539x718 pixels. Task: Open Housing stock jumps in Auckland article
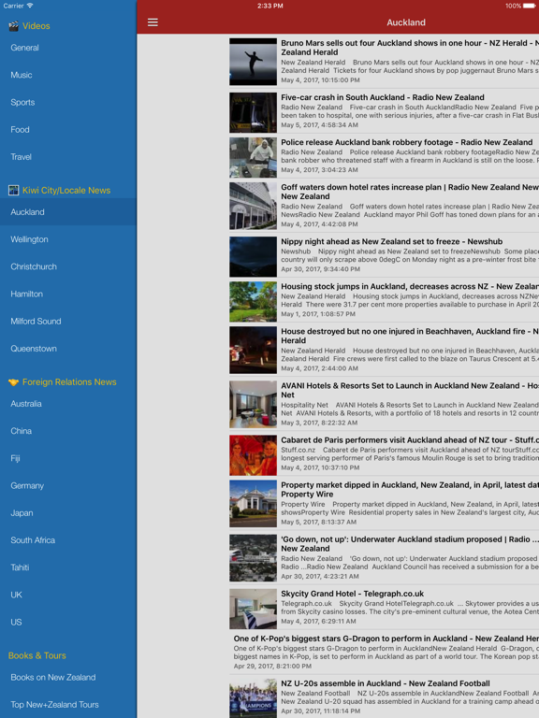pyautogui.click(x=384, y=300)
